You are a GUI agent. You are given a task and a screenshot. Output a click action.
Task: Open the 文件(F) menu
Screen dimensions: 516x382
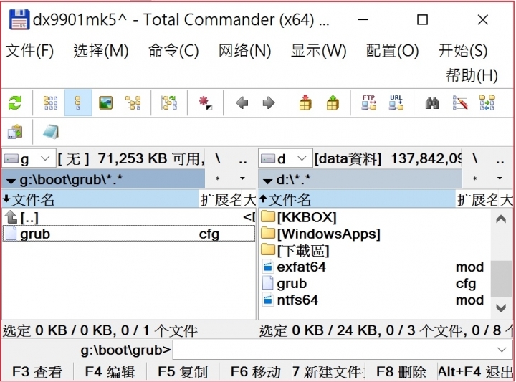[x=29, y=51]
